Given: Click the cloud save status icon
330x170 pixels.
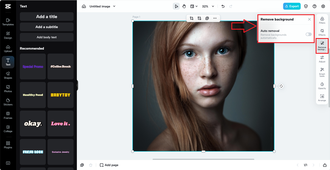Looking at the screenshot, I should click(84, 6).
